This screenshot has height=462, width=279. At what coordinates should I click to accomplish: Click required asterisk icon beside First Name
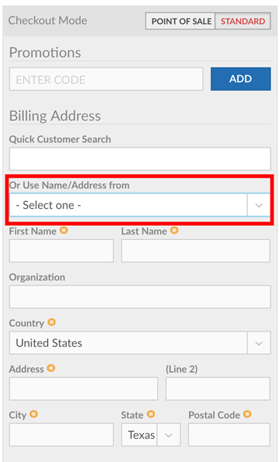(64, 231)
